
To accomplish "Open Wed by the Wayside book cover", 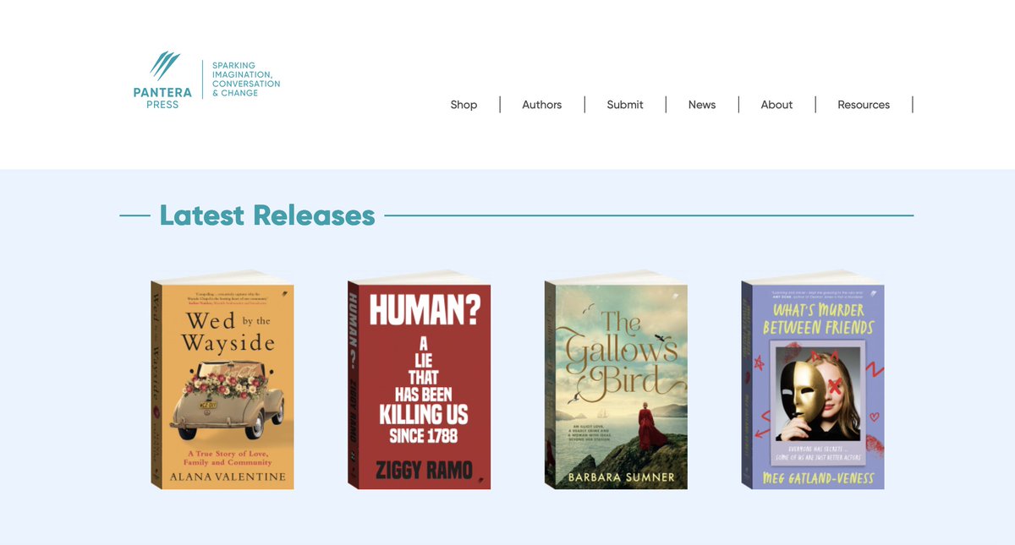I will 222,379.
